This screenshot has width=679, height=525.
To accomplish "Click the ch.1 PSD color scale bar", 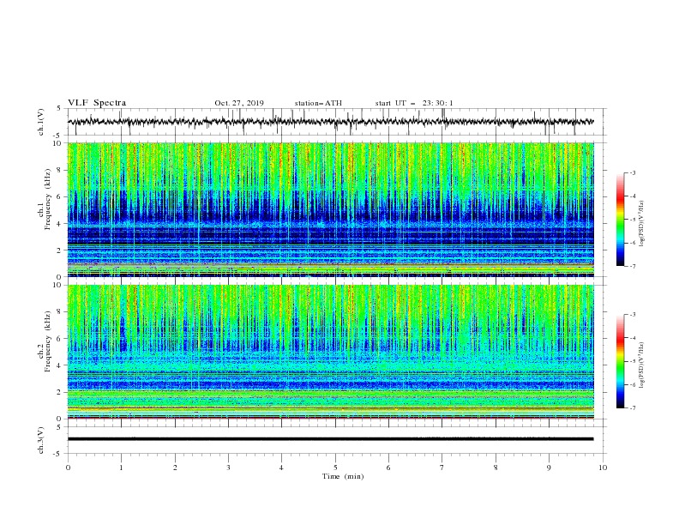I will pos(620,220).
